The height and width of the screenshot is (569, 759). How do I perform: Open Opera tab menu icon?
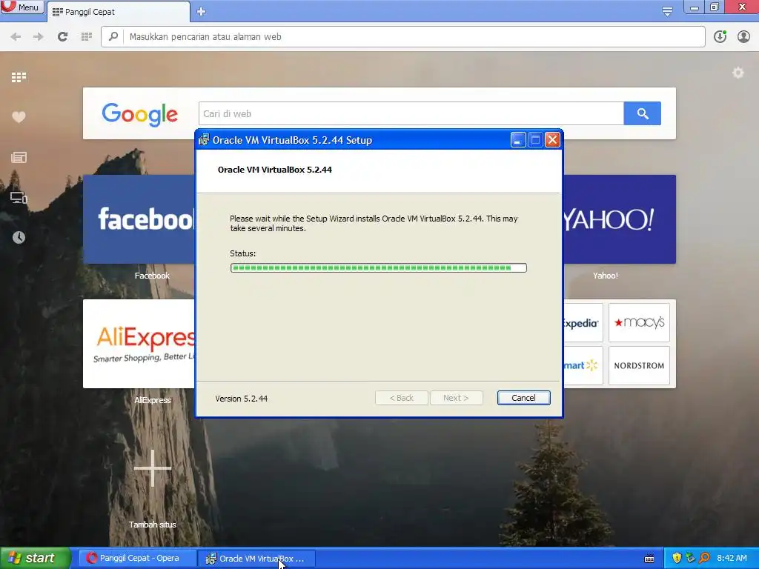tap(667, 11)
